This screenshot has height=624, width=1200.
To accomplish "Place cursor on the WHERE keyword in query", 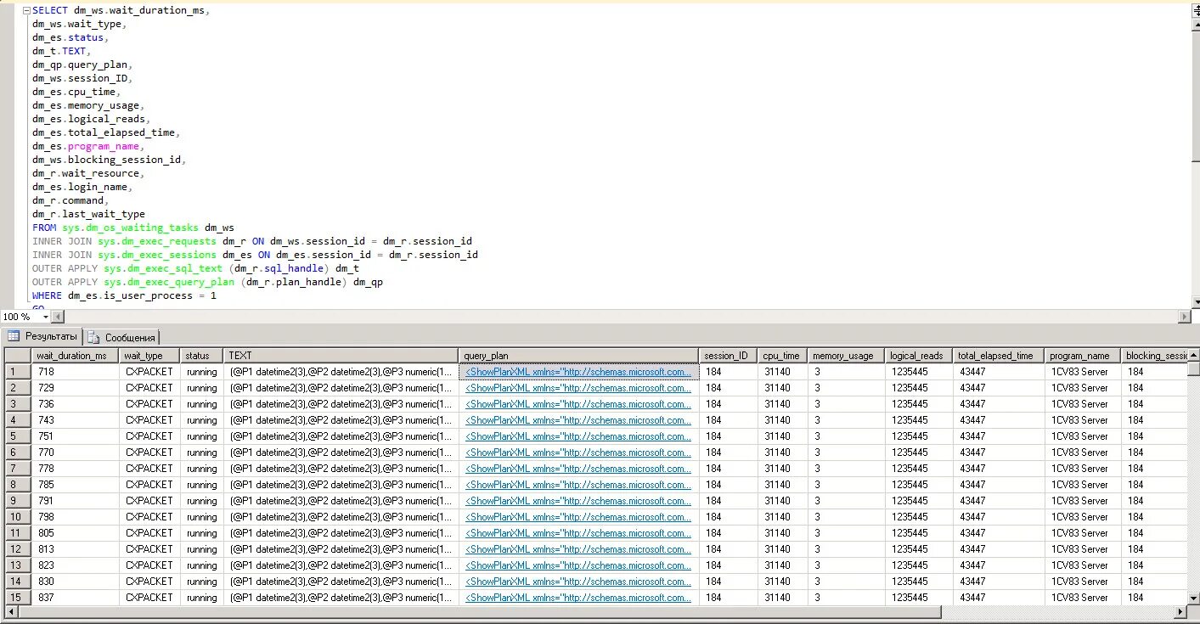I will pos(47,295).
